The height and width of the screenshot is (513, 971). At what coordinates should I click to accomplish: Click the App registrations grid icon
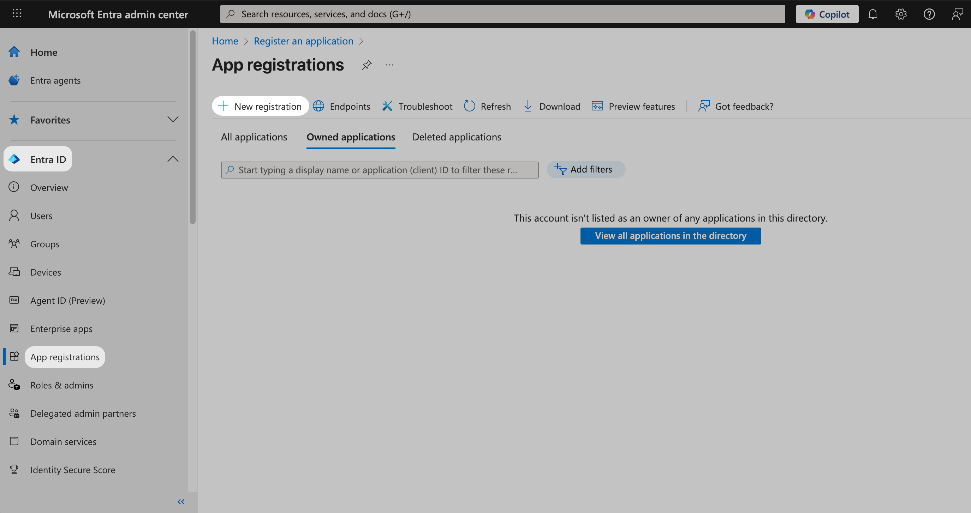pyautogui.click(x=14, y=356)
